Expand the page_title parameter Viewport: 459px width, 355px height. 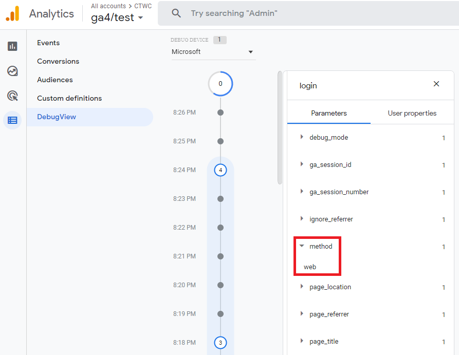click(x=302, y=341)
